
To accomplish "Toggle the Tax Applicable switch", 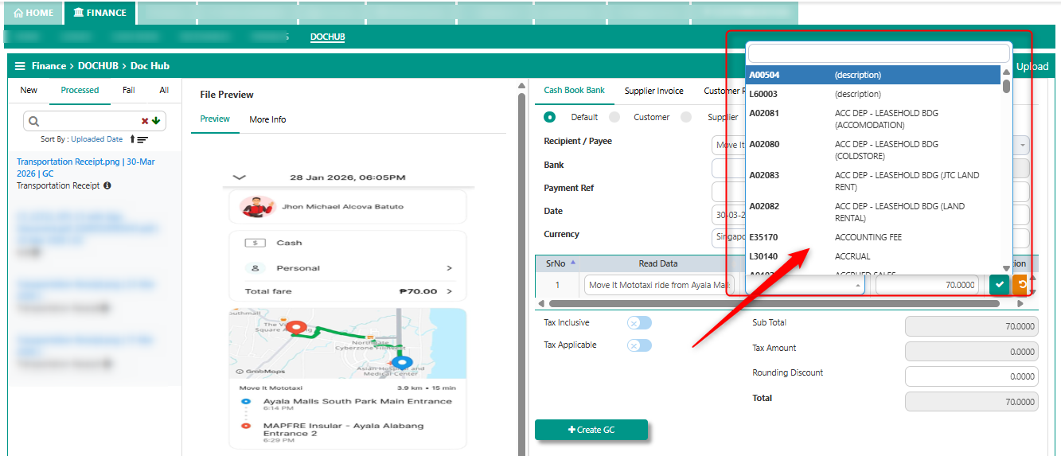I will coord(639,345).
